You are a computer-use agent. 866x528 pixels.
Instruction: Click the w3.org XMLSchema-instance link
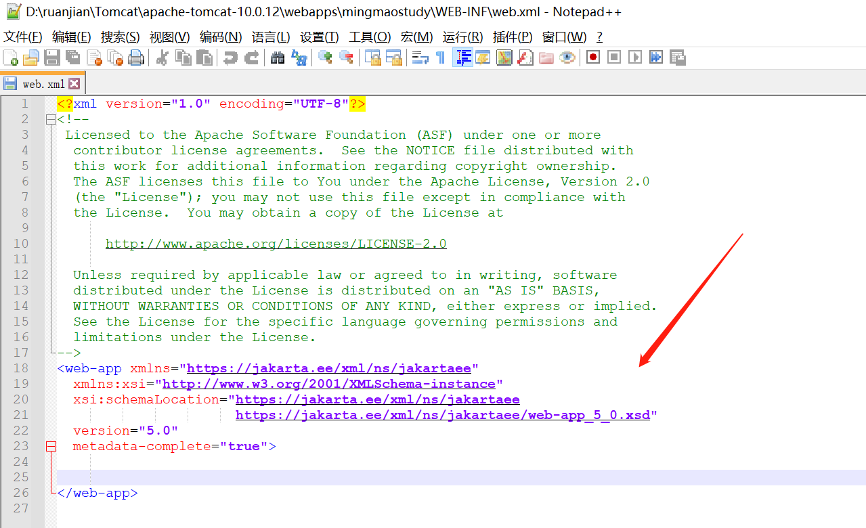[x=328, y=384]
